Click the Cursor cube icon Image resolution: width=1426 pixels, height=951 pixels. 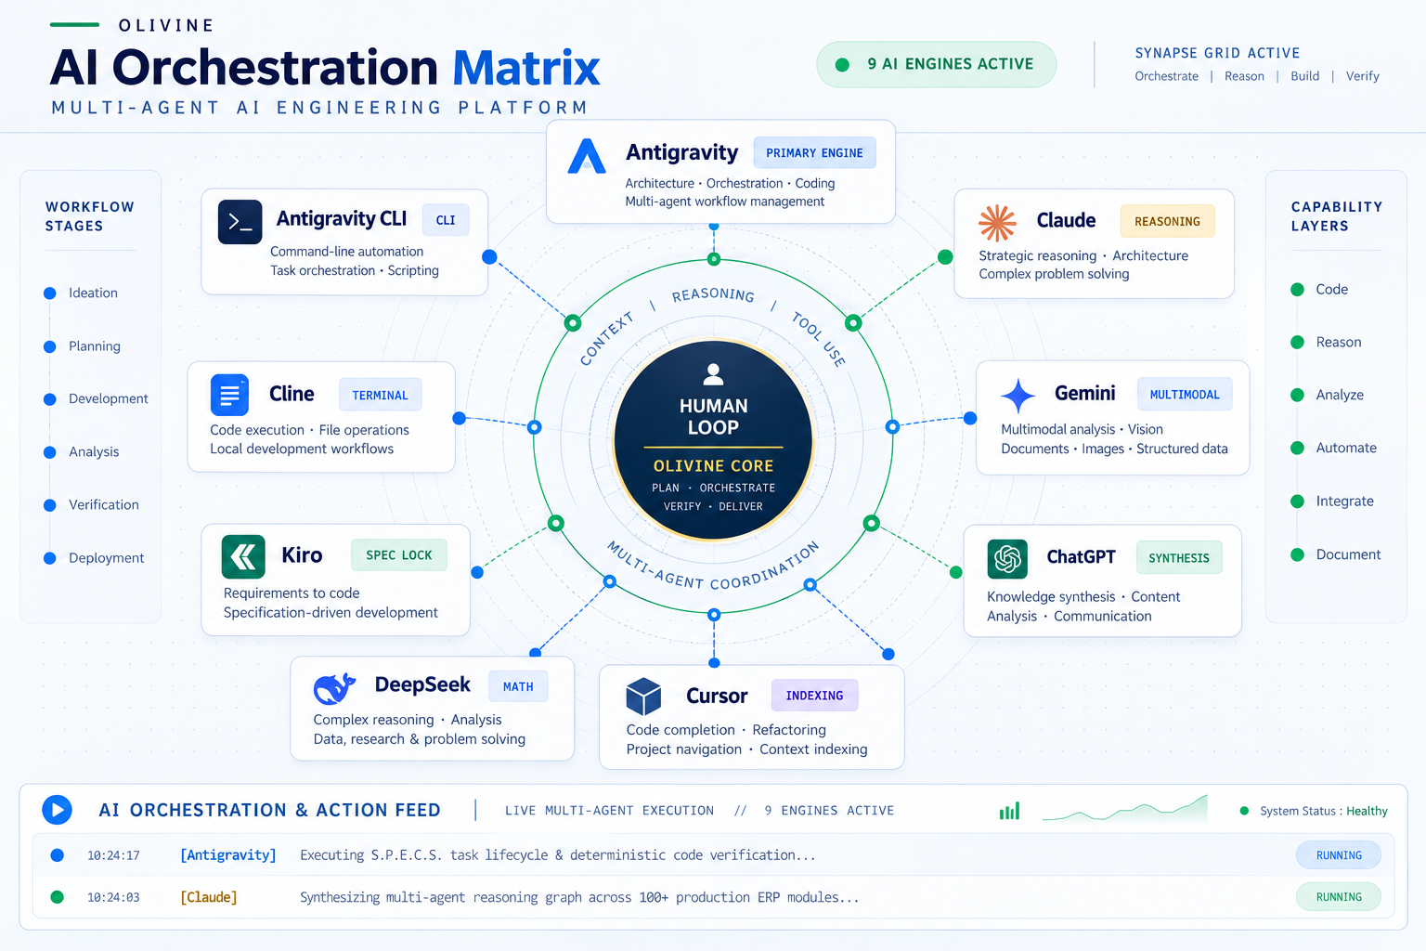coord(643,696)
